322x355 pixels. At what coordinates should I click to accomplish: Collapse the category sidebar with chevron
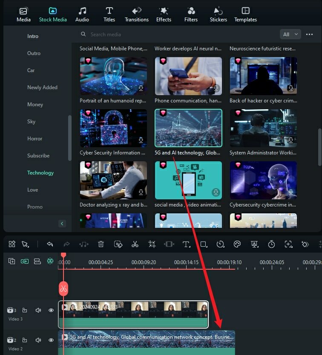tap(62, 224)
